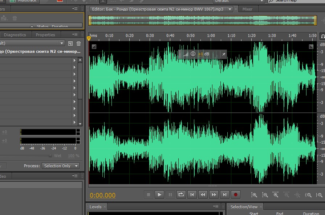Click the 0:00.000 timecode display
The width and height of the screenshot is (325, 215).
(x=102, y=195)
